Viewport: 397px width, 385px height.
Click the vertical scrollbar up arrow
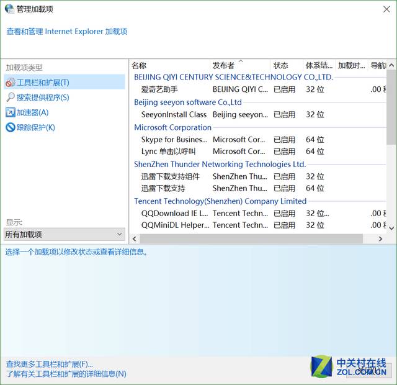click(391, 65)
